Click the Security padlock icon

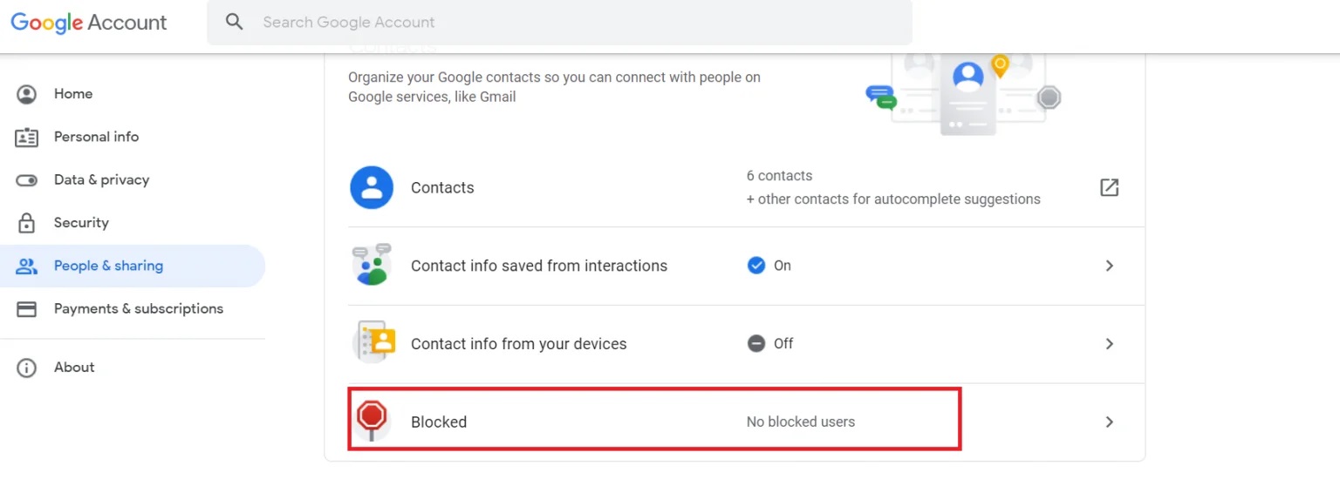pyautogui.click(x=27, y=223)
